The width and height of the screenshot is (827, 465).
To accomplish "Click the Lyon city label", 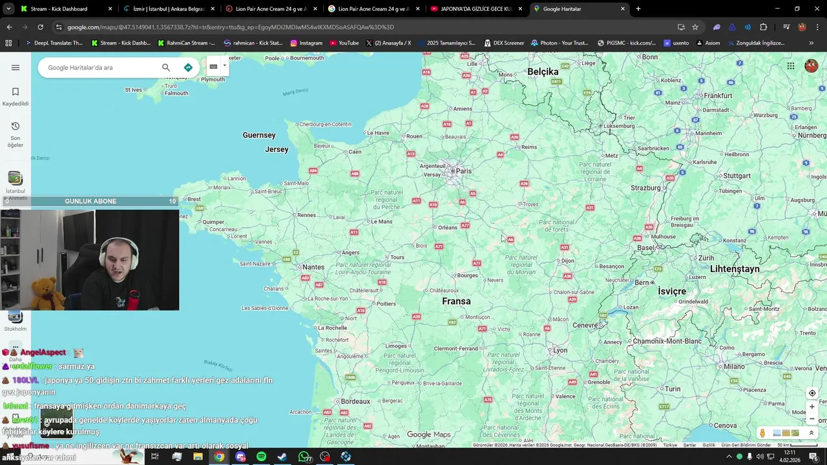I will [x=560, y=350].
